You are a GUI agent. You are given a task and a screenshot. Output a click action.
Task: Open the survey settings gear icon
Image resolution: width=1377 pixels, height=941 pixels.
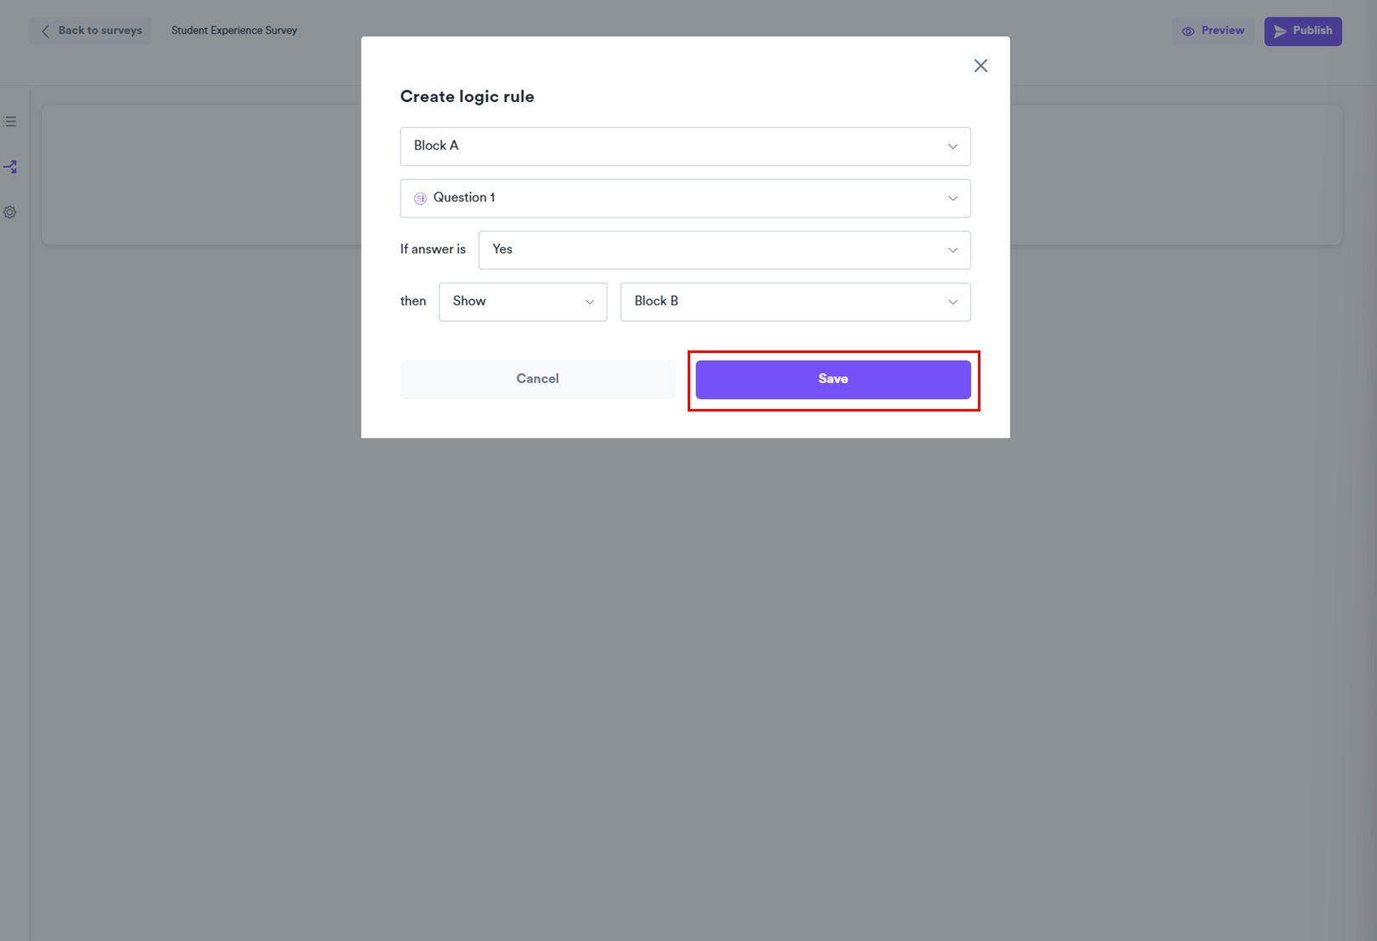[10, 212]
